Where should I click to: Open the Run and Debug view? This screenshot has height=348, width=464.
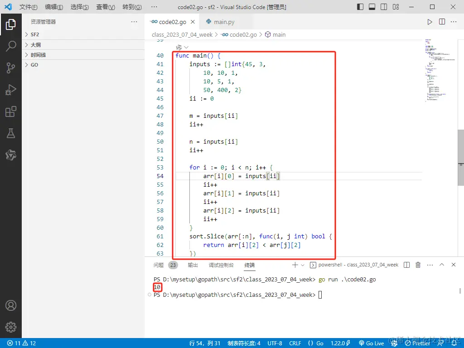(11, 90)
